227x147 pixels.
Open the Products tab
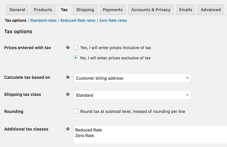[x=43, y=10]
